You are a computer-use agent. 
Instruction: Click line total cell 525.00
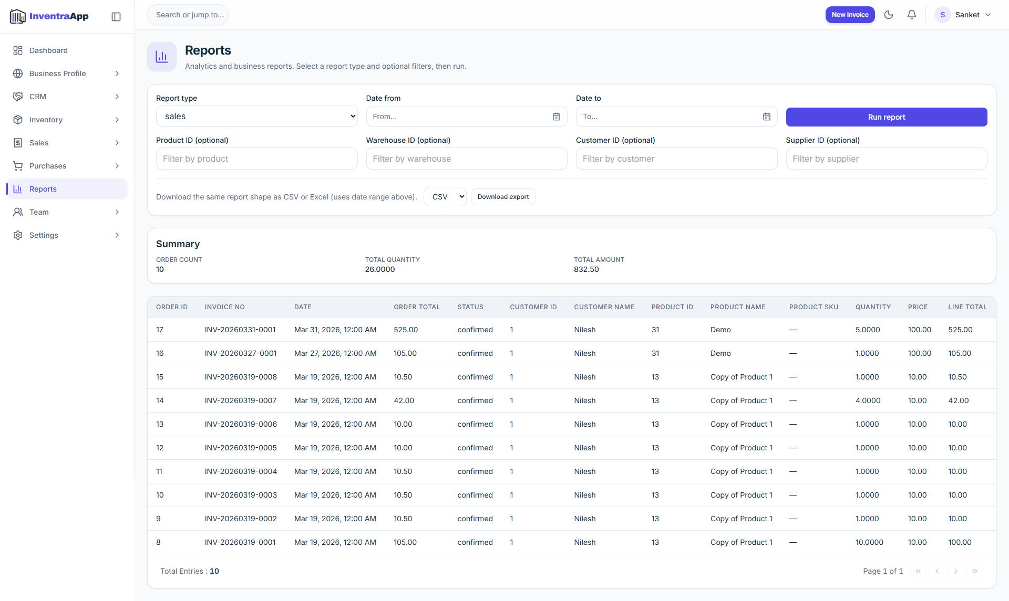click(x=960, y=330)
